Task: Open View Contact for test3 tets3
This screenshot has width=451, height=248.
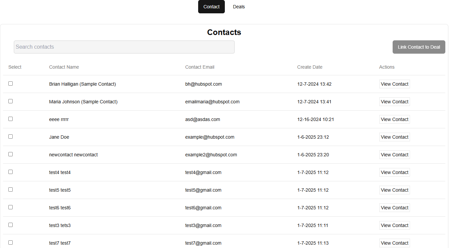Action: 394,225
